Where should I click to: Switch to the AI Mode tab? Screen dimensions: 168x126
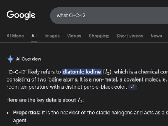(15, 36)
